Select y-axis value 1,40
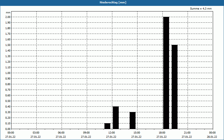Image resolution: width=224 pixels, height=140 pixels. 8,51
